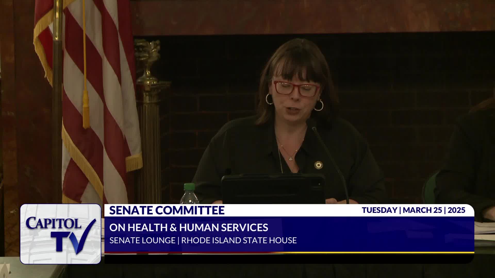Screen dimensions: 495x278
Task: Click the On Health & Human Services text
Action: 188,228
